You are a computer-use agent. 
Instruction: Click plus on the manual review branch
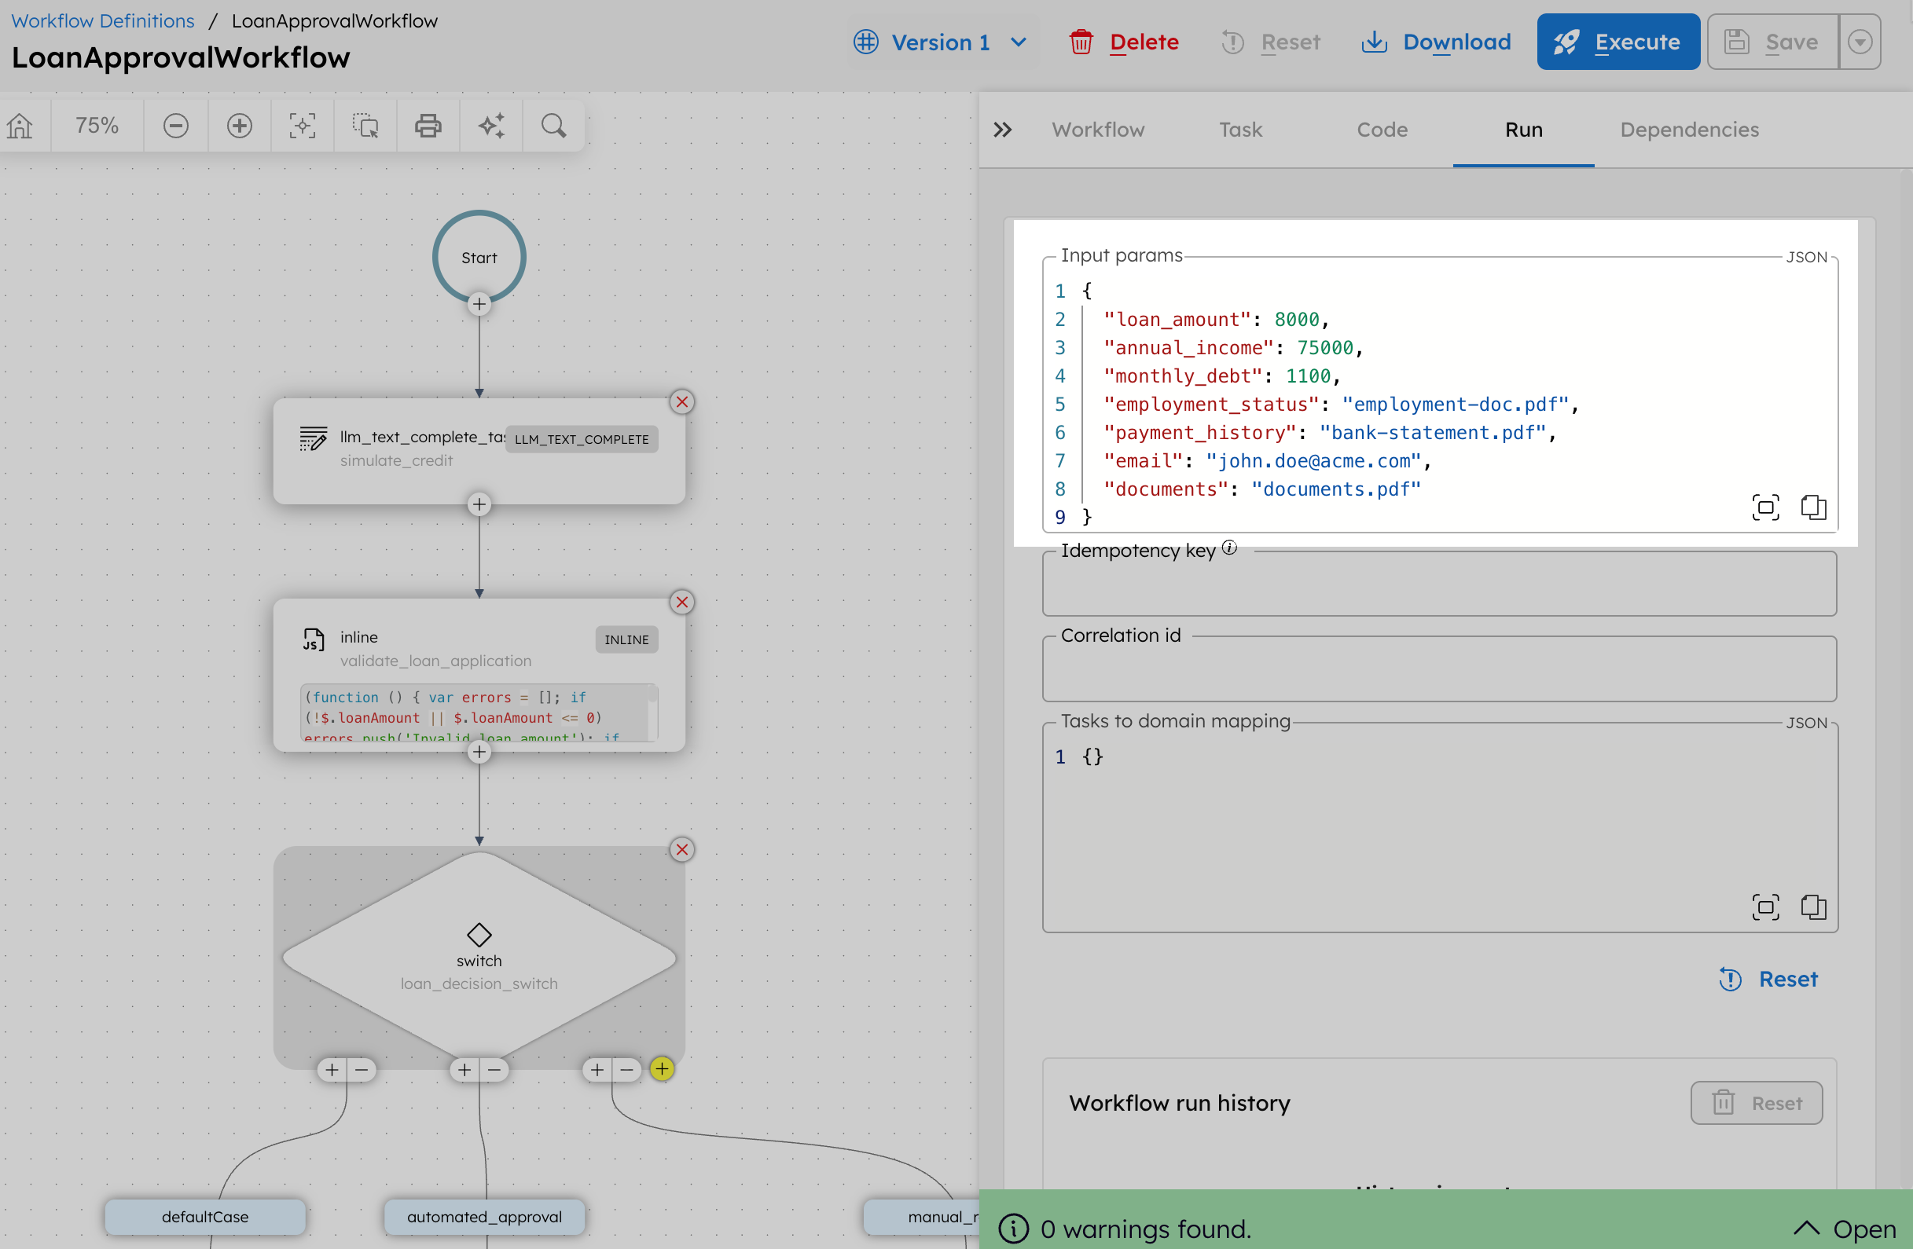(597, 1070)
